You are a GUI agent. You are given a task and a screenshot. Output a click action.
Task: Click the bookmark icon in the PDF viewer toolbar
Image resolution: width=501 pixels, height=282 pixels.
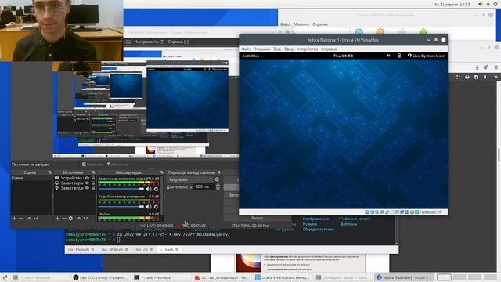coord(485,77)
